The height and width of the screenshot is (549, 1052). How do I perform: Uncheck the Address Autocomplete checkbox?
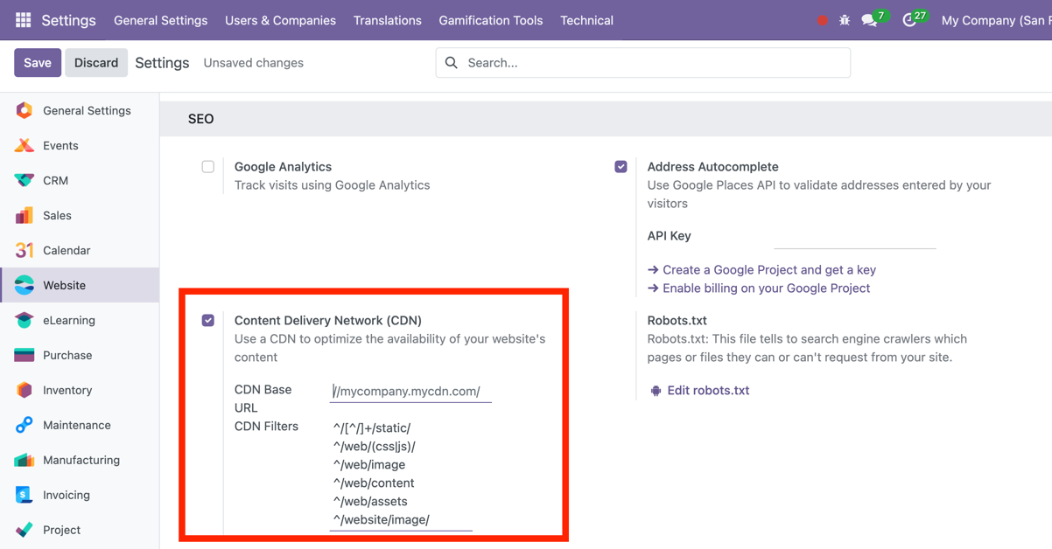pos(621,166)
